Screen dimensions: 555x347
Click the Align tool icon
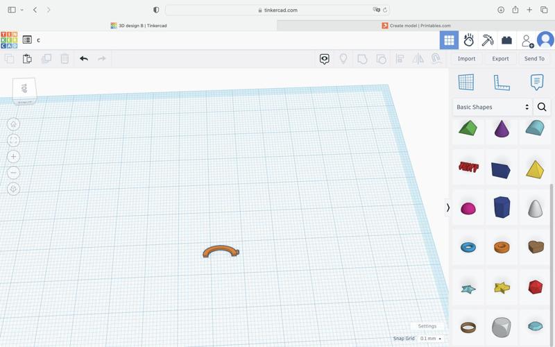[x=400, y=59]
